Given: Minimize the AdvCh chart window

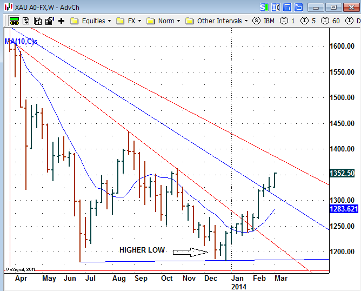Looking at the screenshot, I should [x=316, y=8].
